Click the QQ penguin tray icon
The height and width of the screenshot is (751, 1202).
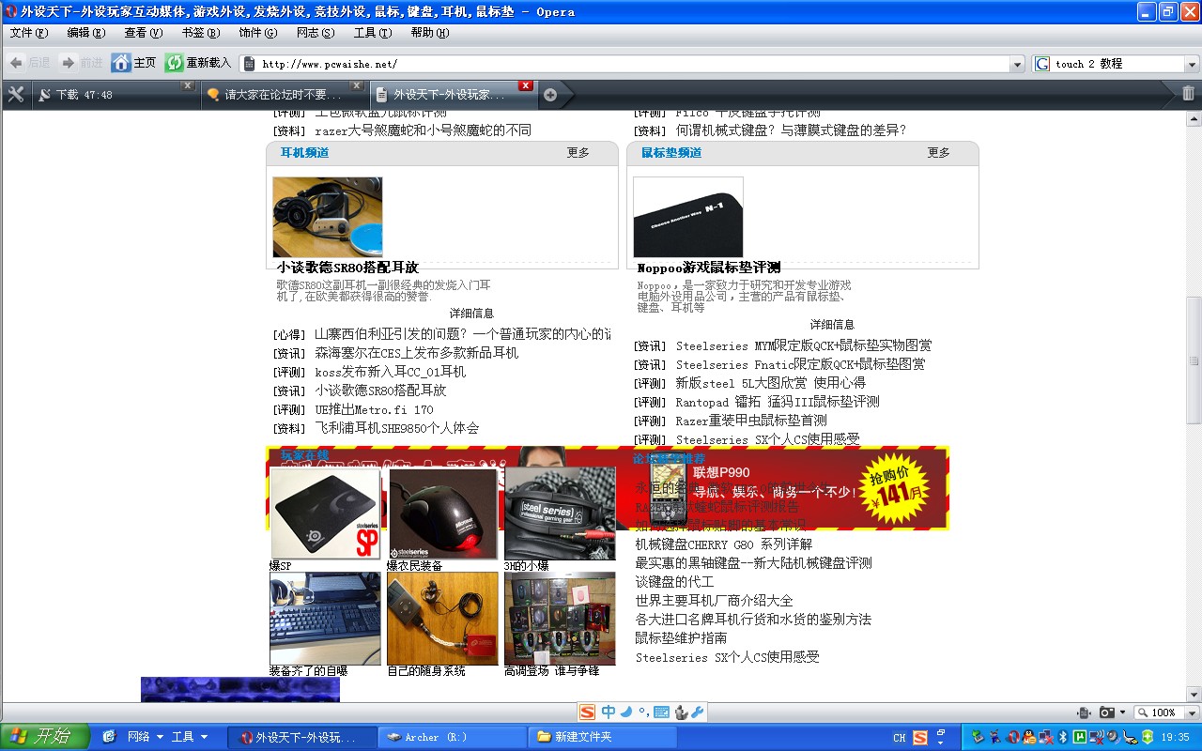point(1027,737)
